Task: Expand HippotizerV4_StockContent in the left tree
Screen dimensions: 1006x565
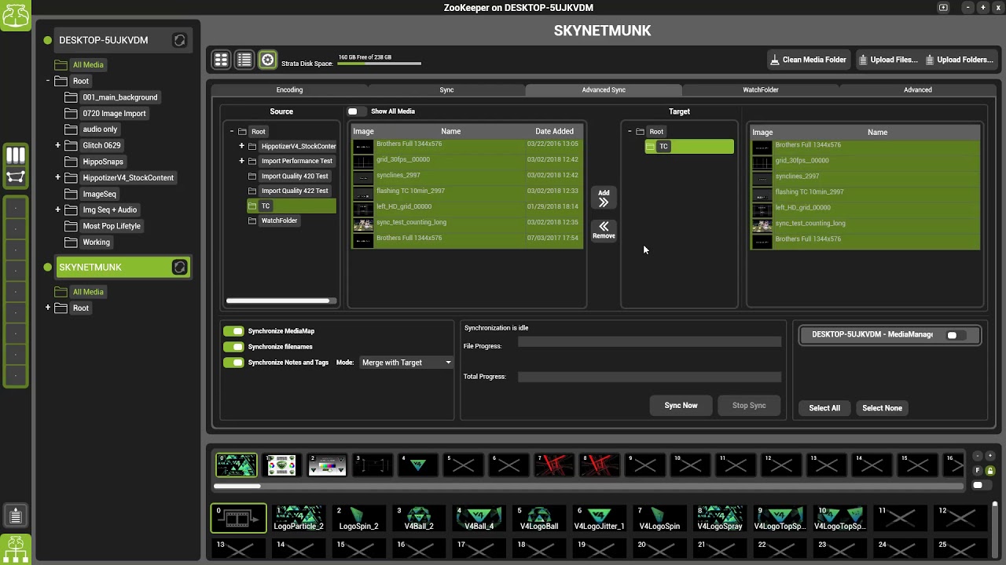Action: tap(57, 177)
